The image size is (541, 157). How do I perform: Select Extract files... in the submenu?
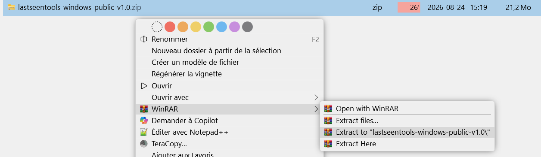tap(407, 121)
